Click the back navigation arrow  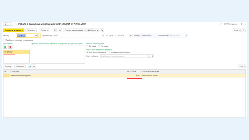point(6,24)
